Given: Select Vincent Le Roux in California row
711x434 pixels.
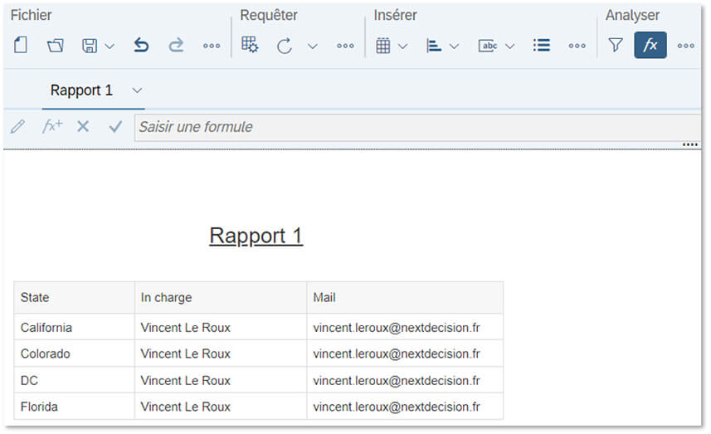Looking at the screenshot, I should (x=221, y=328).
